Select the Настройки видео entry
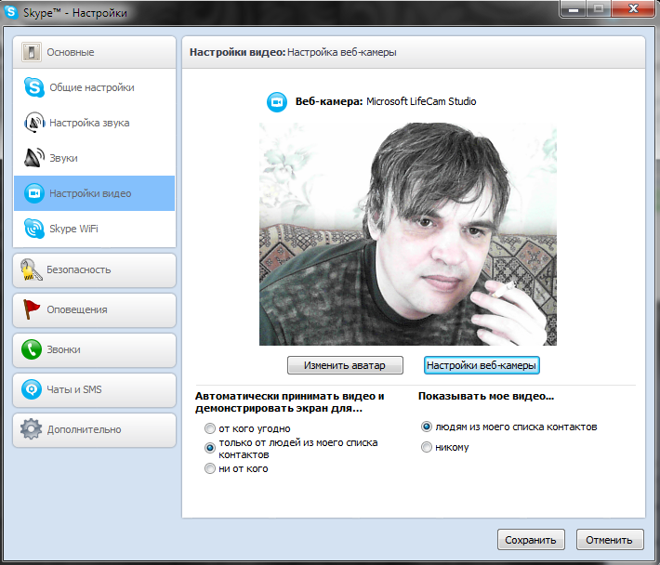The width and height of the screenshot is (660, 565). pyautogui.click(x=94, y=193)
